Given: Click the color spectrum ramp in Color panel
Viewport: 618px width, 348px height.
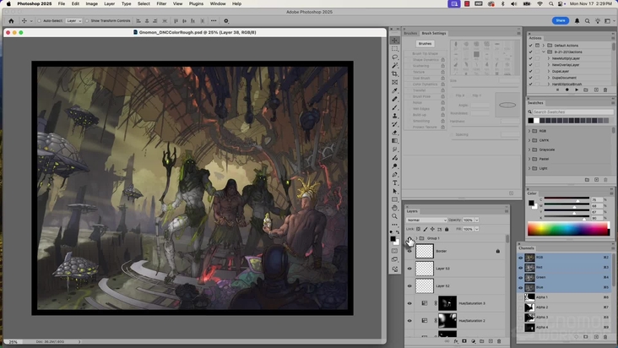Looking at the screenshot, I should tap(568, 228).
